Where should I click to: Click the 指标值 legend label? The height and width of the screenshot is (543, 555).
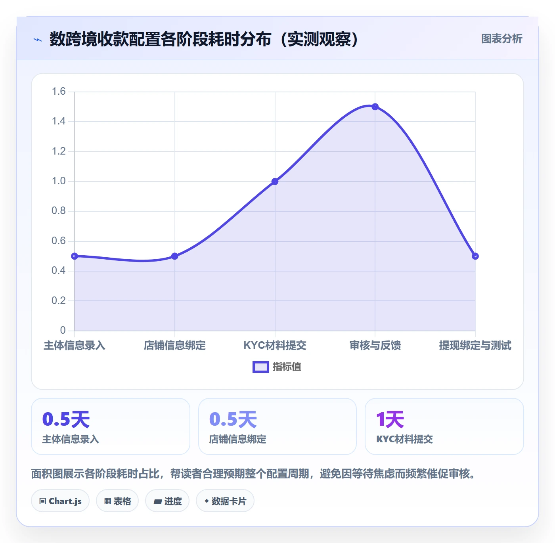(x=287, y=367)
